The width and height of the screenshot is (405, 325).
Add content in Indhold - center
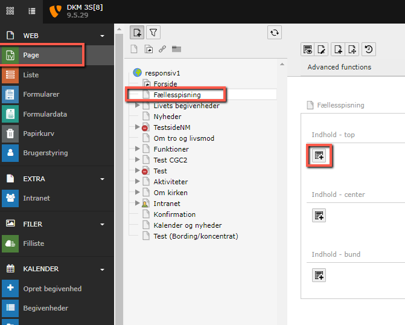point(319,215)
